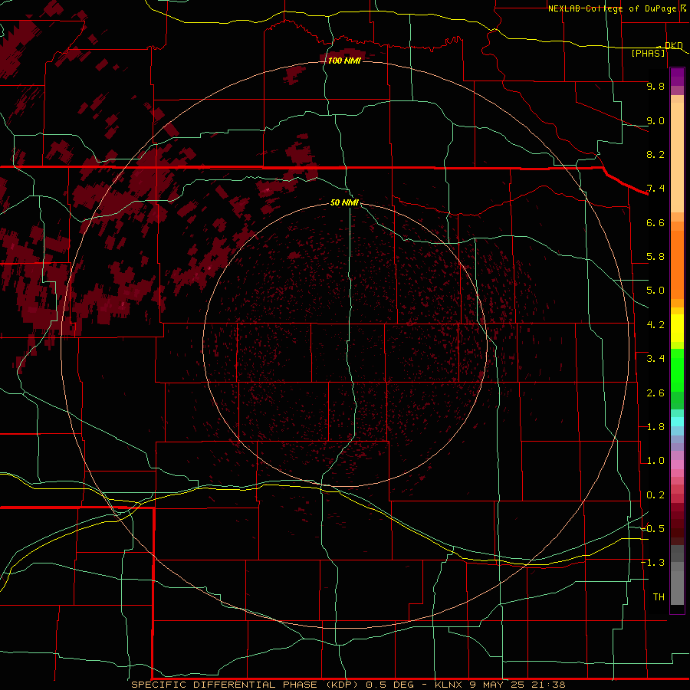690x690 pixels.
Task: Click the 2.6 value on the scale
Action: (x=655, y=393)
